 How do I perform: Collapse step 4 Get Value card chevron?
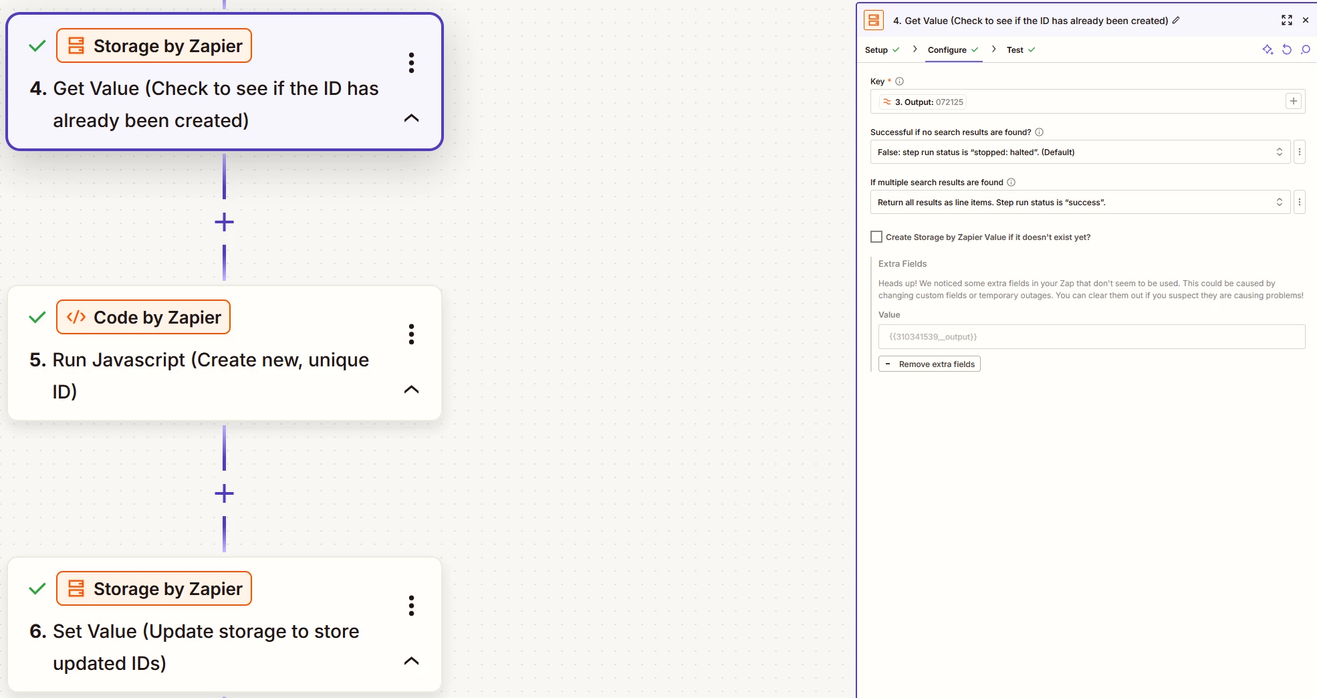pos(411,118)
